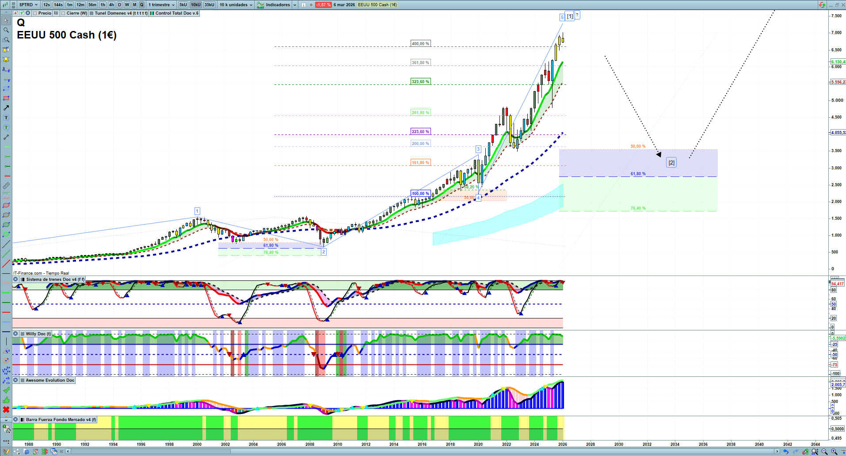Select the ruler measurement tool

(x=6, y=186)
